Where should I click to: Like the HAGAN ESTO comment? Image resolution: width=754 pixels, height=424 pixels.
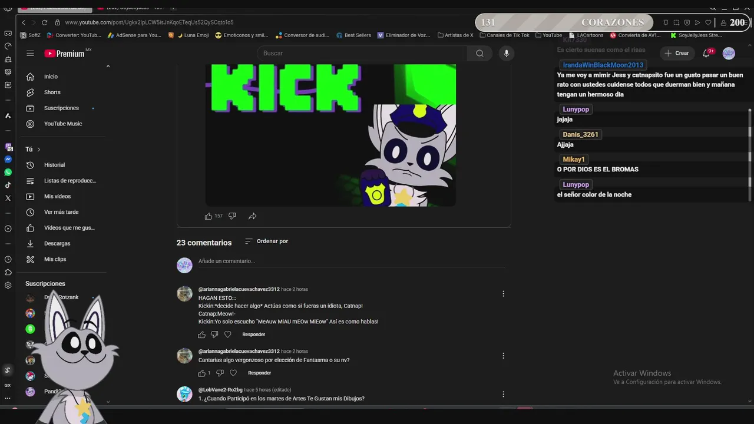pos(201,334)
